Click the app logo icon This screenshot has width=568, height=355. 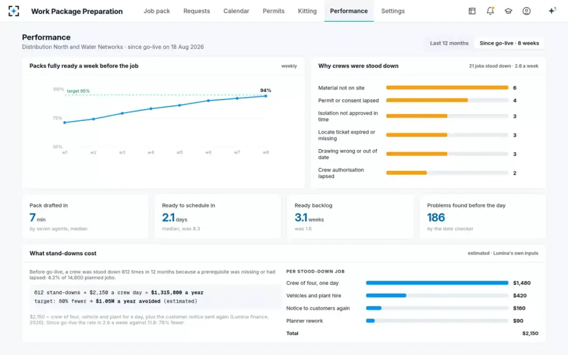coord(14,11)
